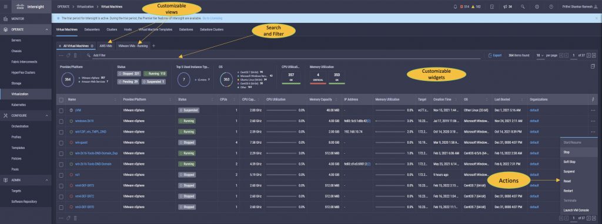Open the top toolbar ellipsis more actions icon
The width and height of the screenshot is (602, 224).
pyautogui.click(x=61, y=55)
